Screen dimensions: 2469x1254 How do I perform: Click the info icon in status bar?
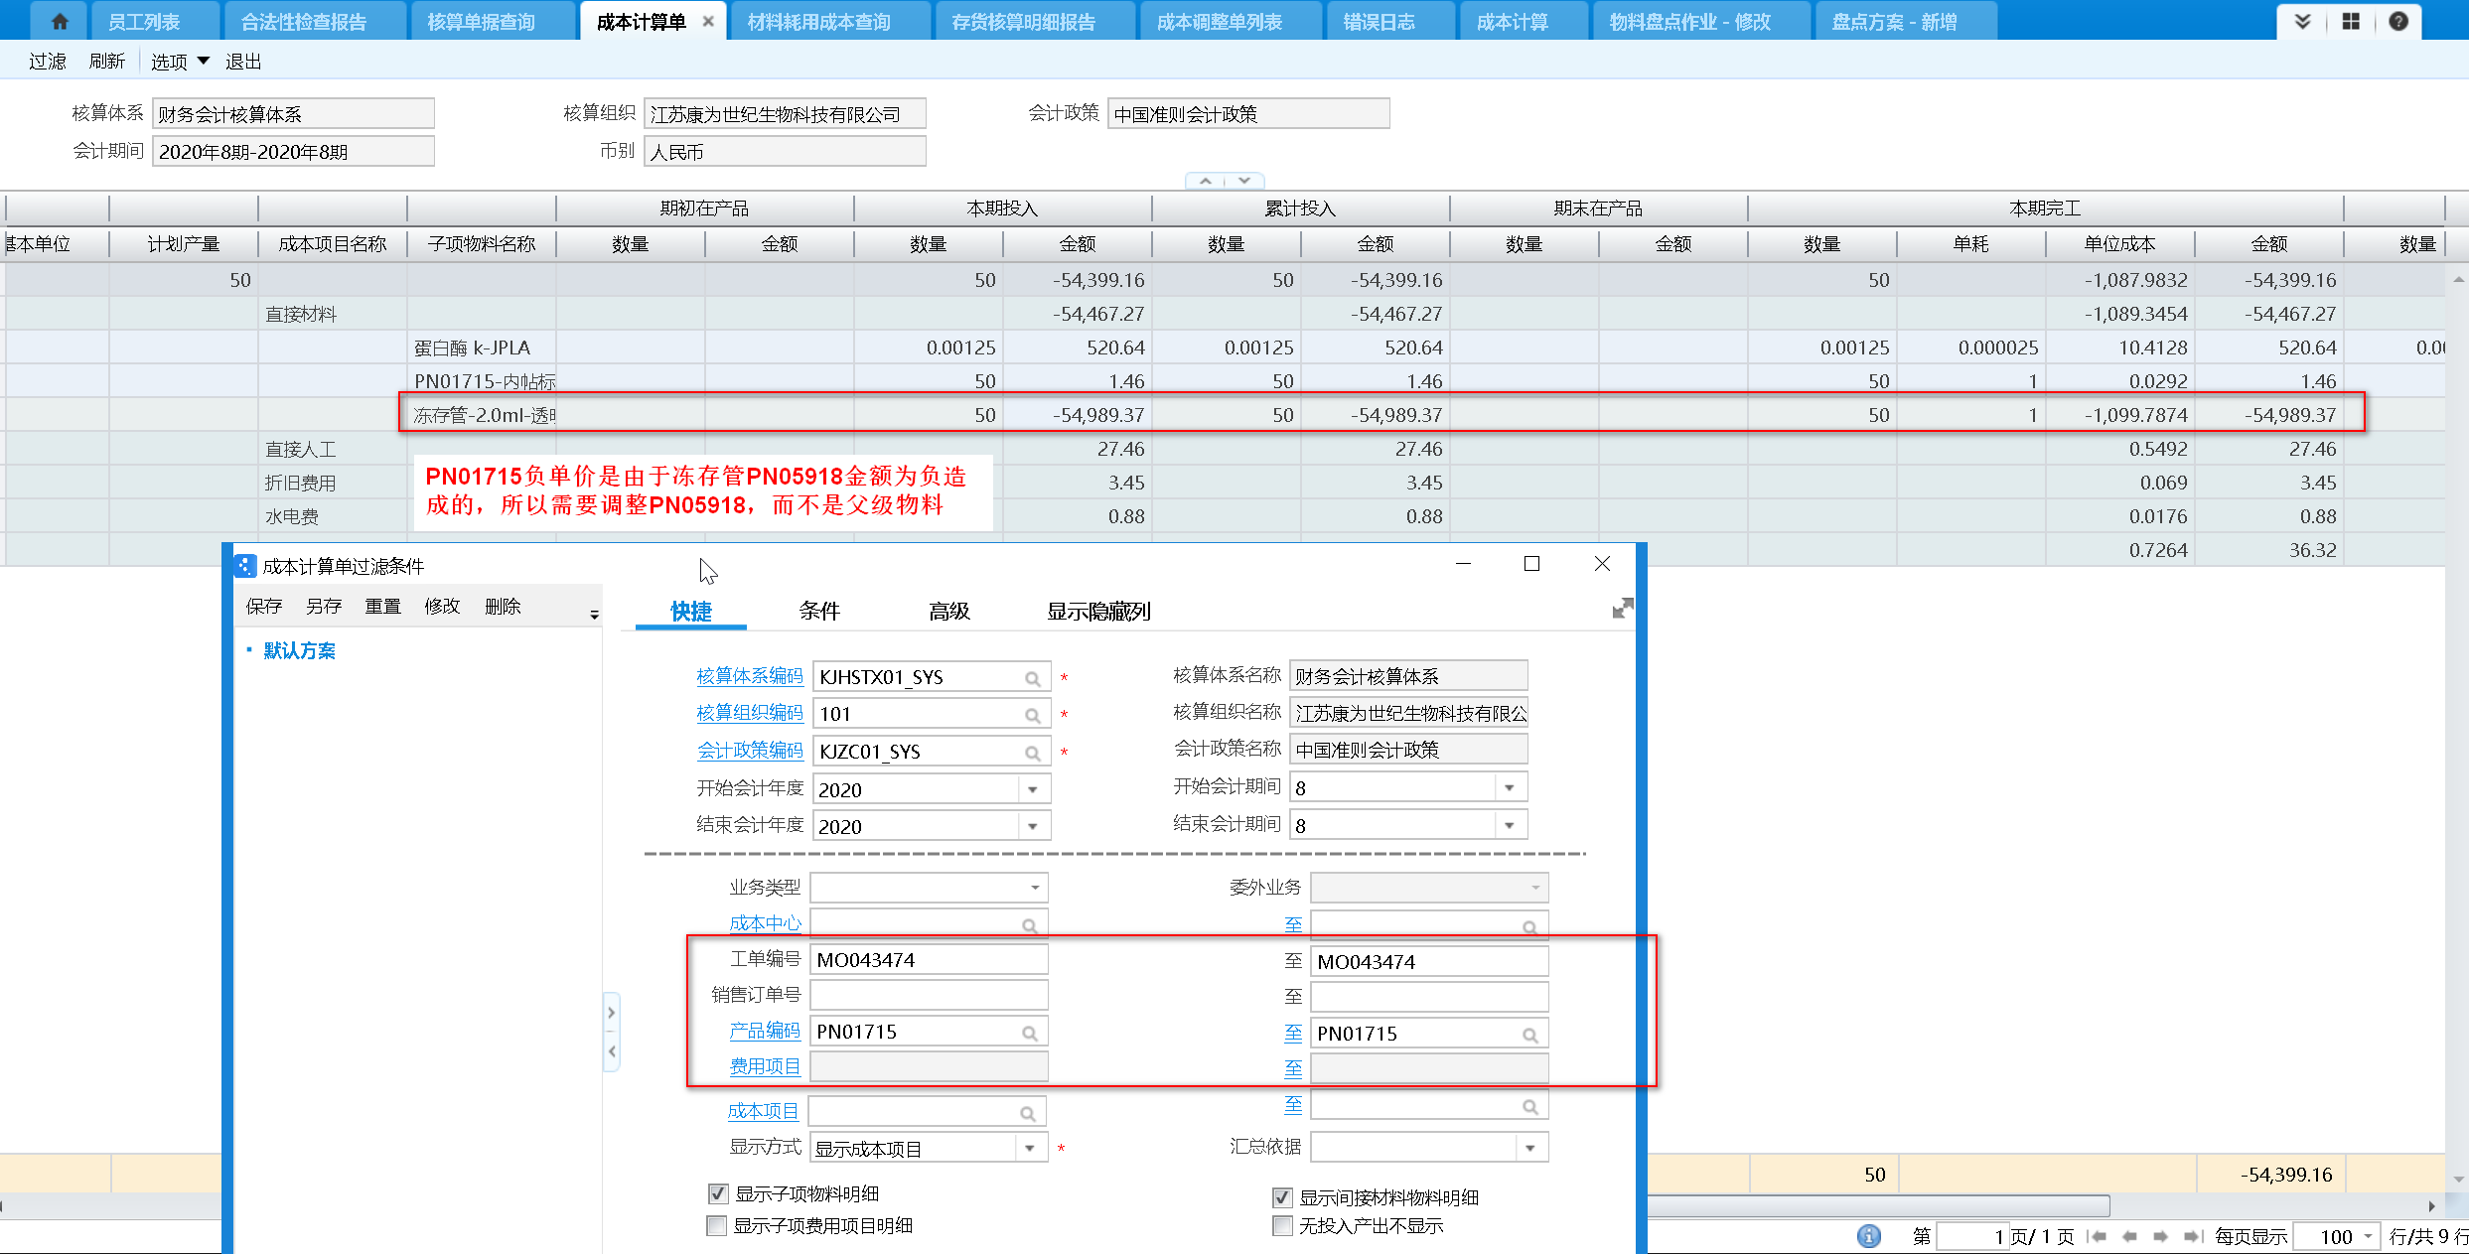pyautogui.click(x=1868, y=1235)
